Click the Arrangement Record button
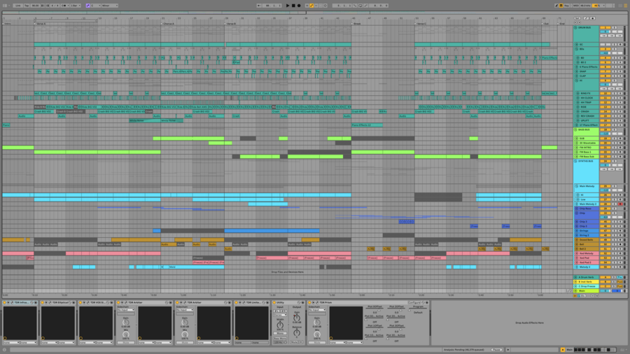The image size is (630, 354). click(x=300, y=5)
